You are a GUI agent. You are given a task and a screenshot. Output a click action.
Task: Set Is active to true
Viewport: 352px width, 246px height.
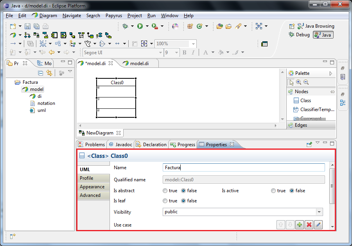coord(273,191)
